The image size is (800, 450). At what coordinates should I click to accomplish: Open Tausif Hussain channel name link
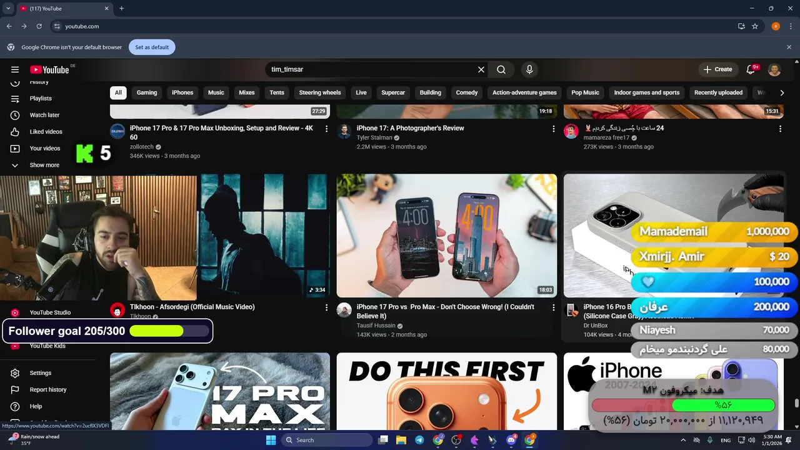pyautogui.click(x=376, y=326)
